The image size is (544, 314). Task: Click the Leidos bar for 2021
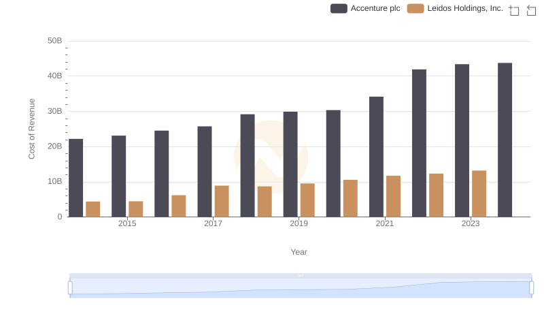click(394, 196)
